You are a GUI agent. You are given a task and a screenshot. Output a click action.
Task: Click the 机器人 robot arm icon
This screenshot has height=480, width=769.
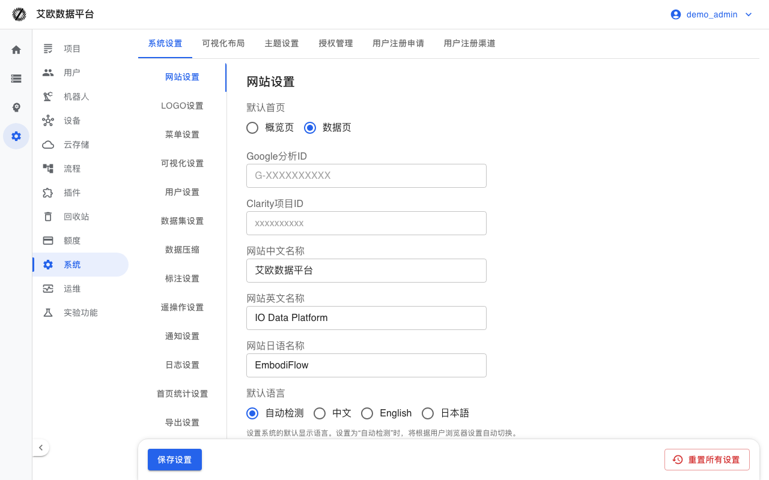pyautogui.click(x=48, y=97)
